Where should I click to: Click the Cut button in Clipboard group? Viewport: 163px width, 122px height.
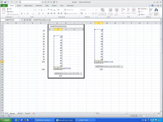[x=10, y=9]
